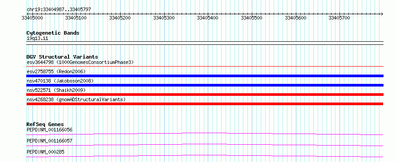Image resolution: width=396 pixels, height=162 pixels.
Task: Click the chr19:33404987..33405797 region label
Action: pos(59,10)
